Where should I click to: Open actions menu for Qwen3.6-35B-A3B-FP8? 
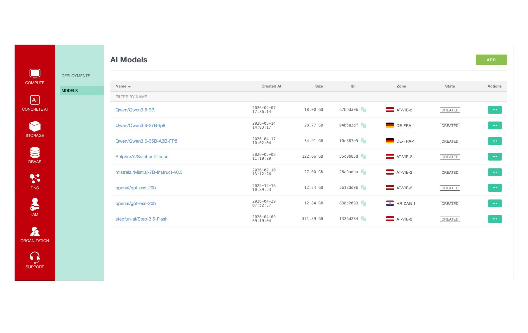pyautogui.click(x=495, y=141)
